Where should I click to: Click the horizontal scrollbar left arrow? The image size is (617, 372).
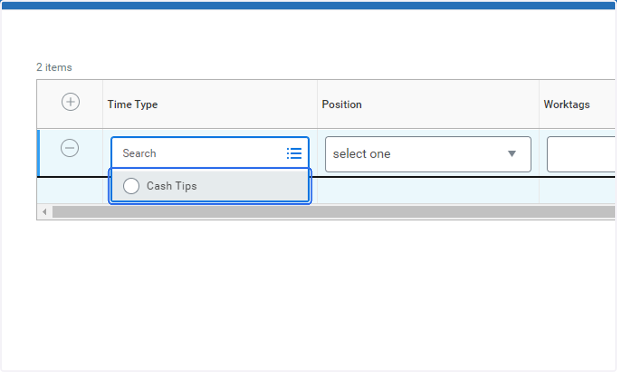pos(45,212)
